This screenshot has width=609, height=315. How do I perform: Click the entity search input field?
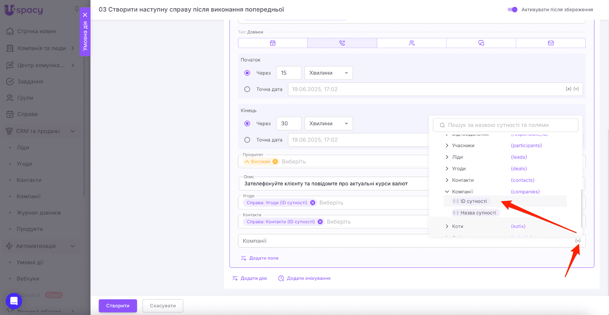click(x=505, y=125)
